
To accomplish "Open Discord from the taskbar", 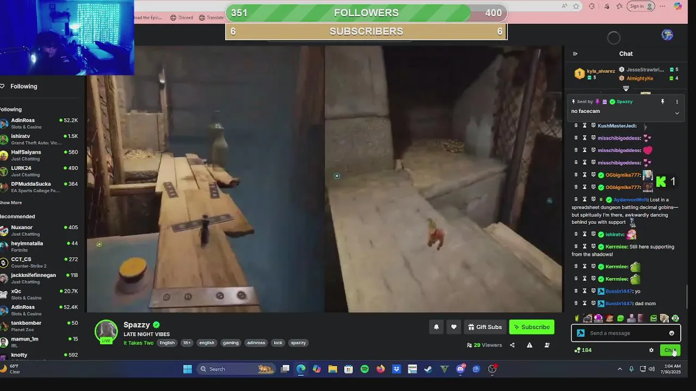I will (461, 369).
